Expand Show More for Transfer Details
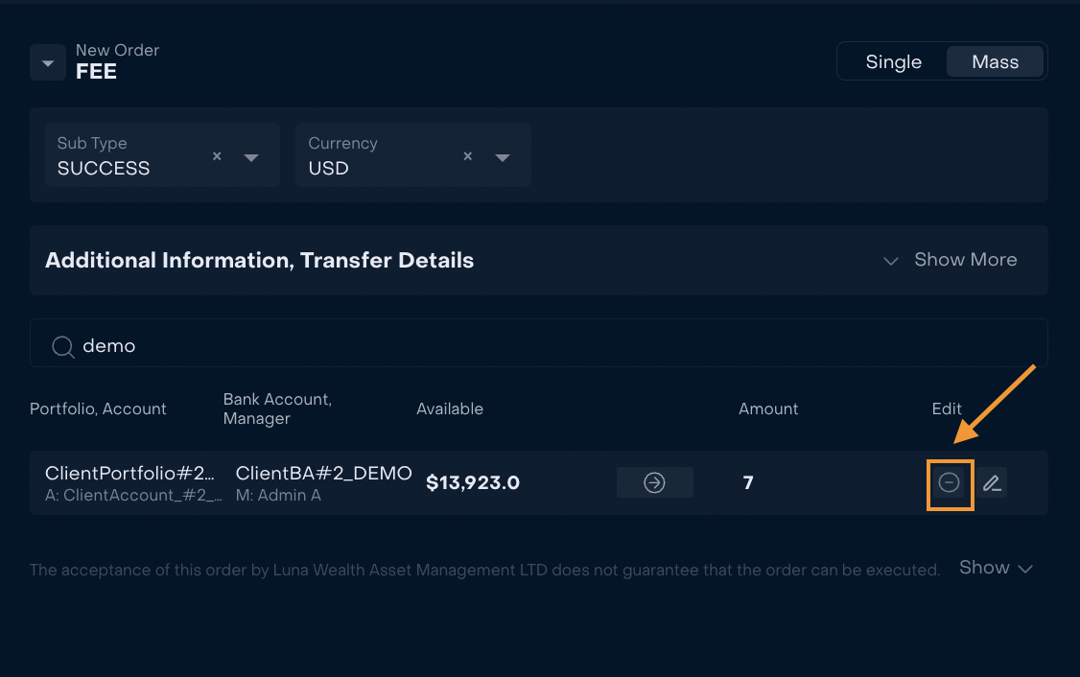Viewport: 1080px width, 677px height. 950,260
